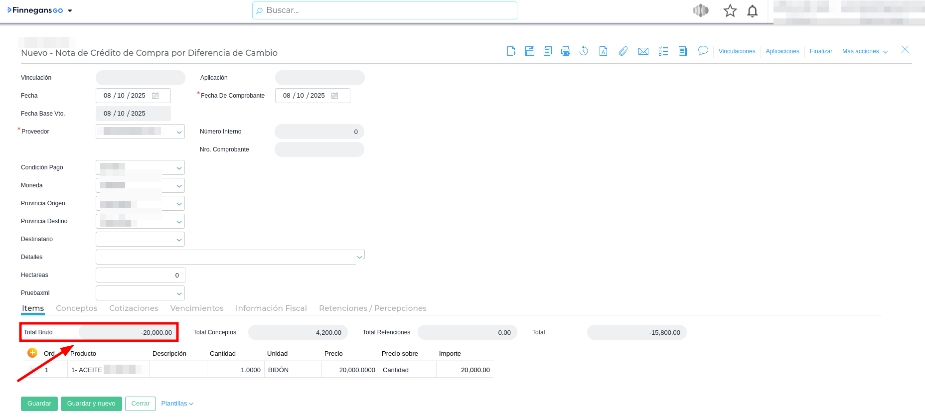
Task: Open the speech bubble comments icon
Action: (x=703, y=51)
